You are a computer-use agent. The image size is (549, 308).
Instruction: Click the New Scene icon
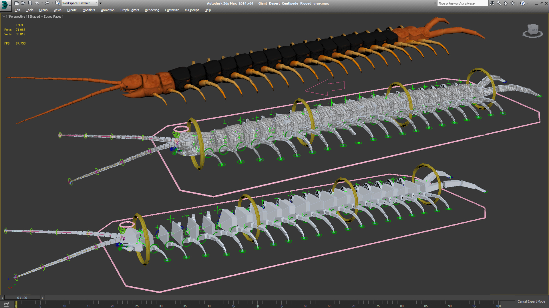(x=16, y=3)
